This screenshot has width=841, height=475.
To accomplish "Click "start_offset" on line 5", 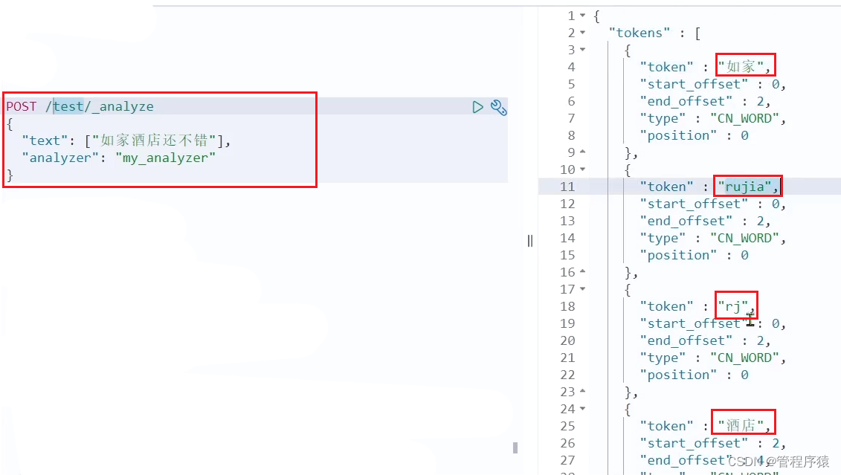I will 694,84.
